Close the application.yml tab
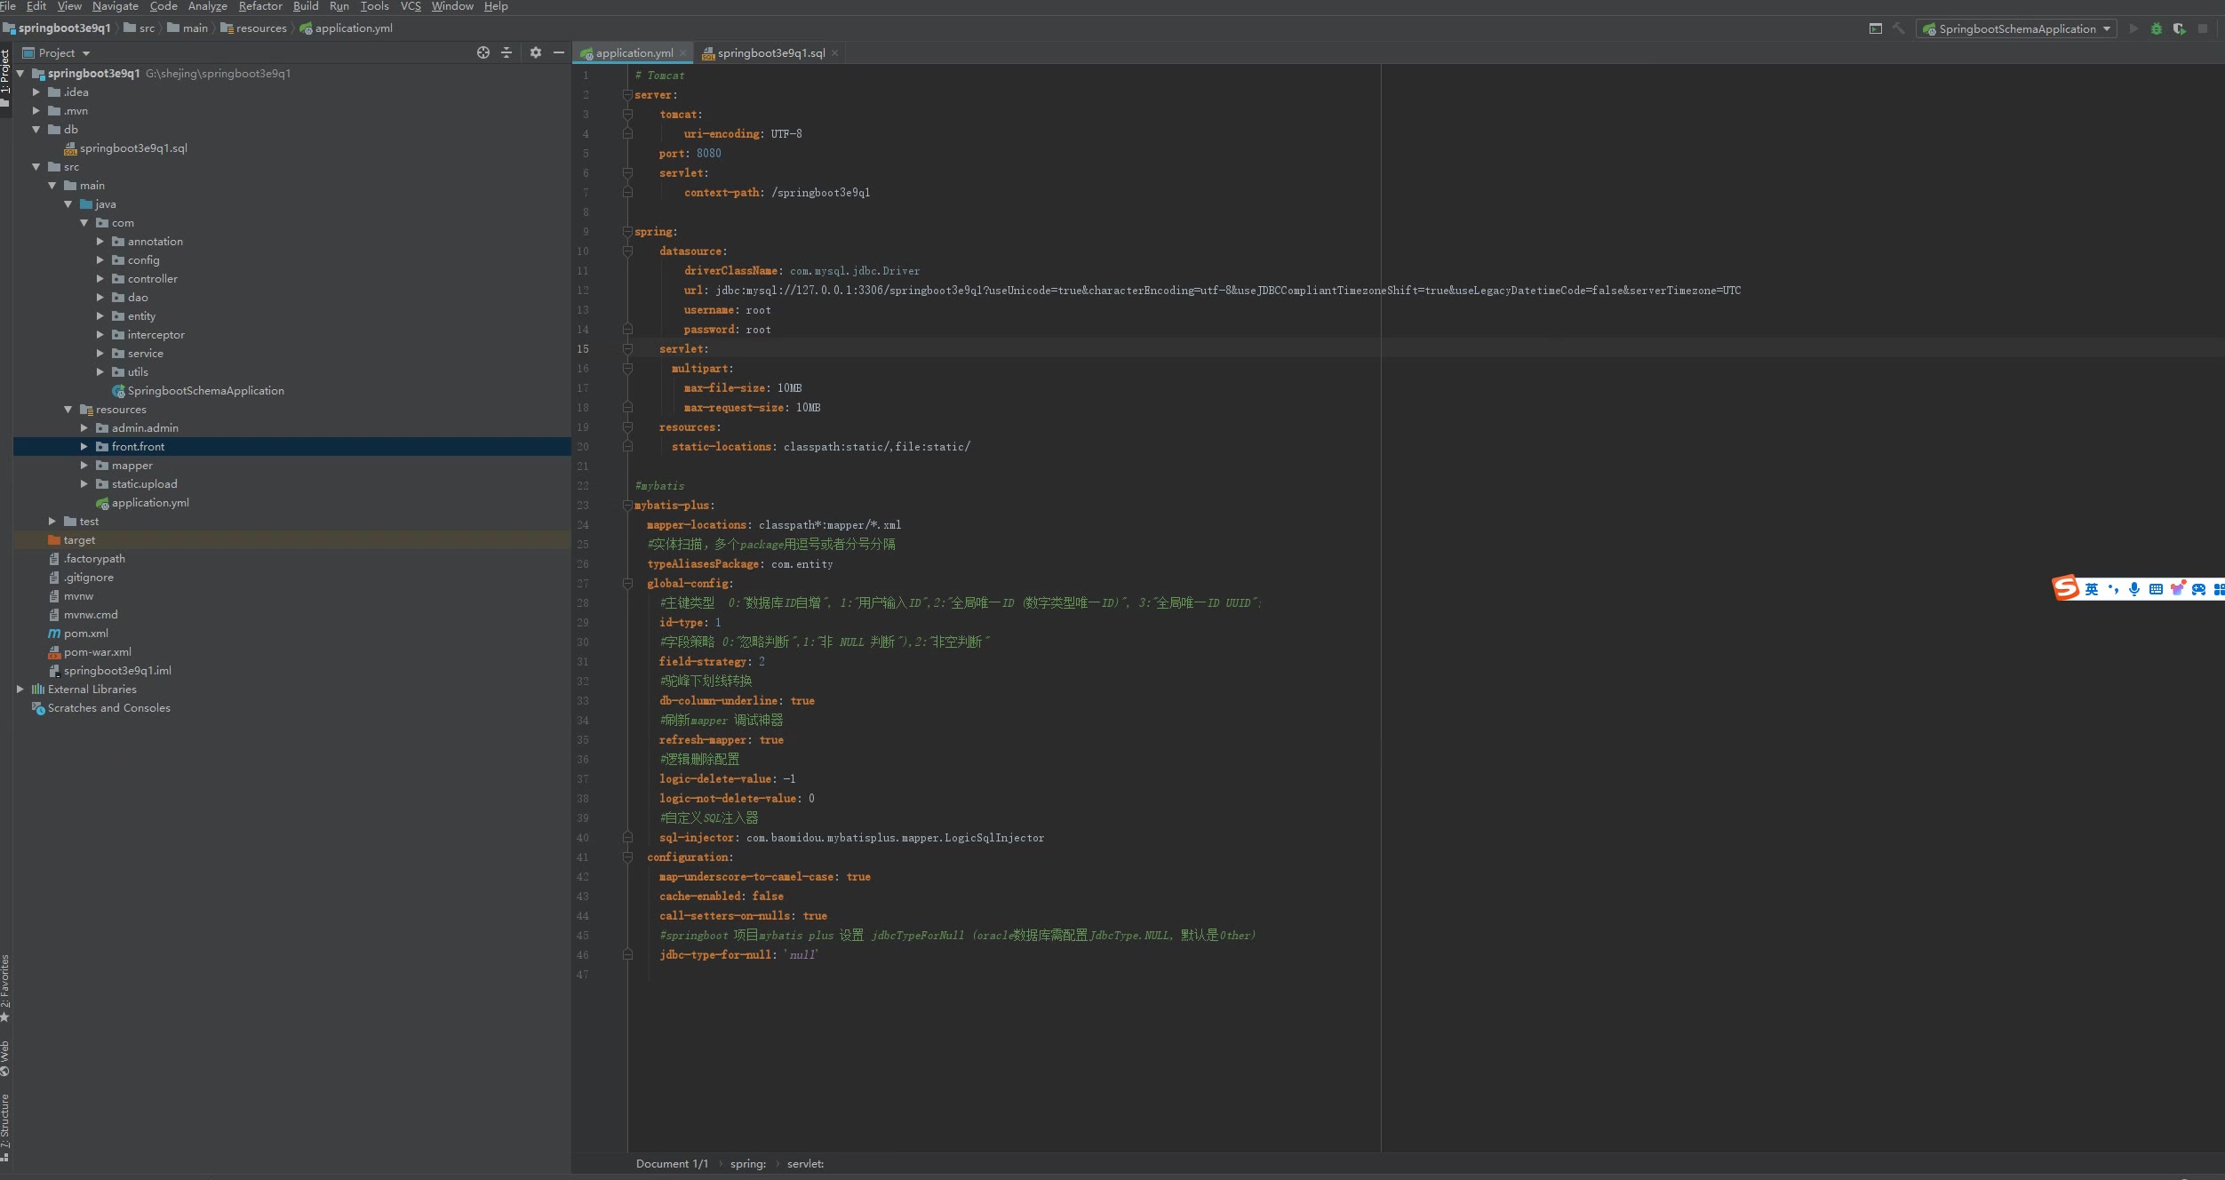The width and height of the screenshot is (2225, 1180). [683, 52]
